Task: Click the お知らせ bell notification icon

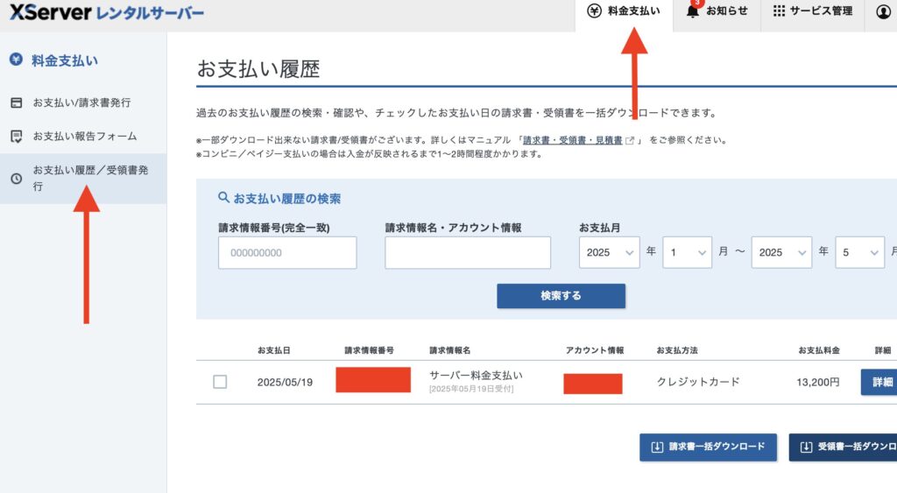Action: click(693, 11)
